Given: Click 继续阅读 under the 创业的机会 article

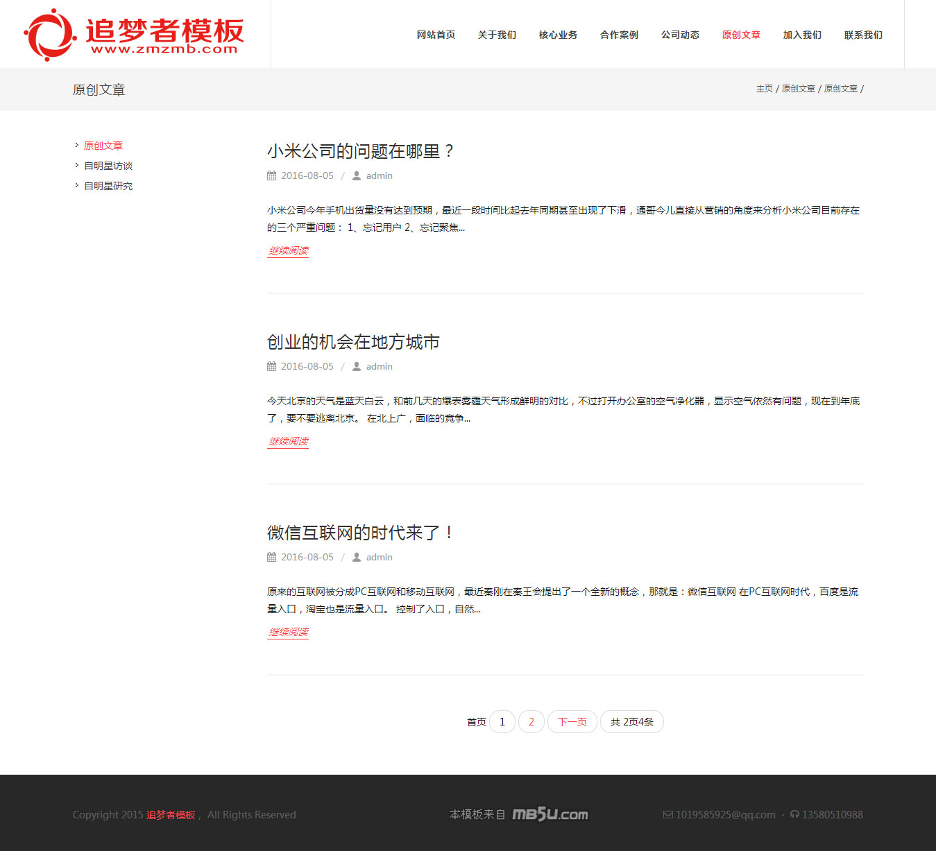Looking at the screenshot, I should pyautogui.click(x=288, y=441).
